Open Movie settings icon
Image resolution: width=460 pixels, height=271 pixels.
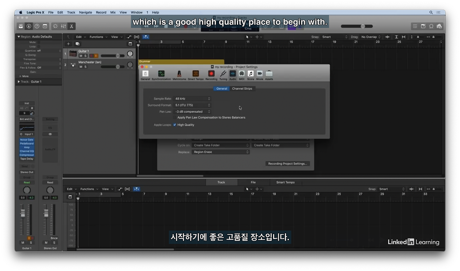click(x=259, y=75)
